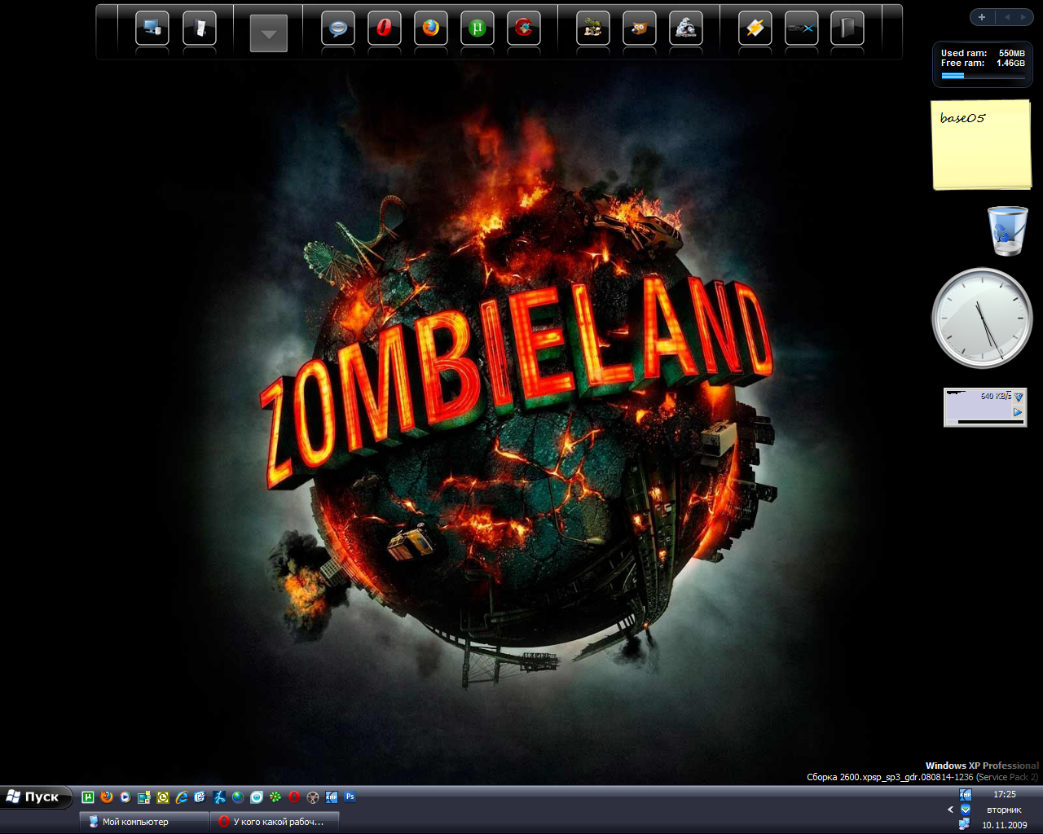Image resolution: width=1043 pixels, height=834 pixels.
Task: Open the network meter gadget dropdown arrow
Action: tap(1018, 397)
